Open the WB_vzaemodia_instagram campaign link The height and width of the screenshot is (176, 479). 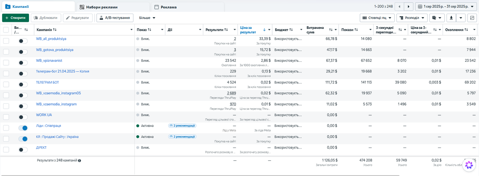pos(56,104)
